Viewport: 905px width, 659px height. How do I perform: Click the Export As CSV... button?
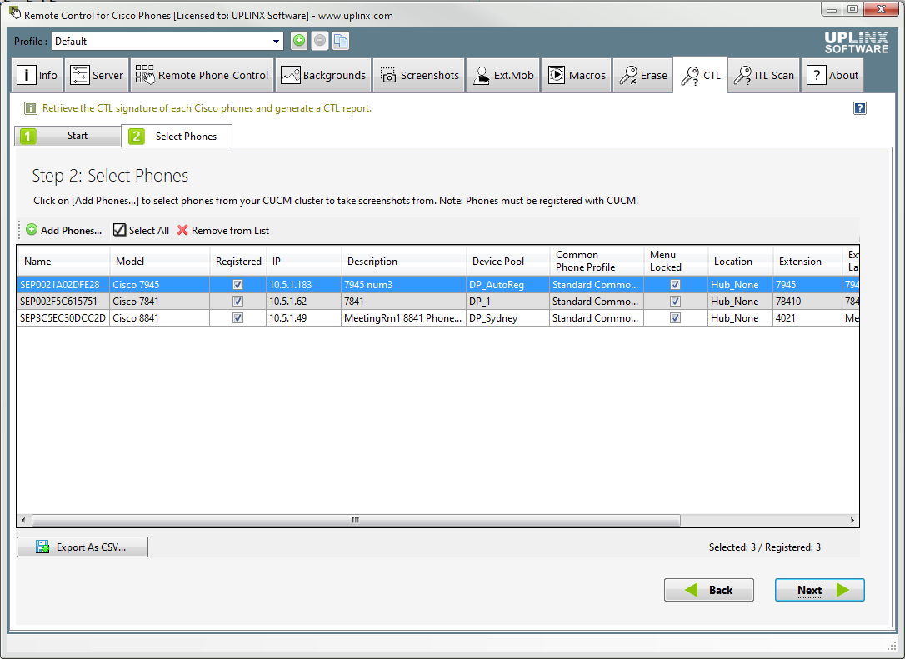pyautogui.click(x=82, y=547)
